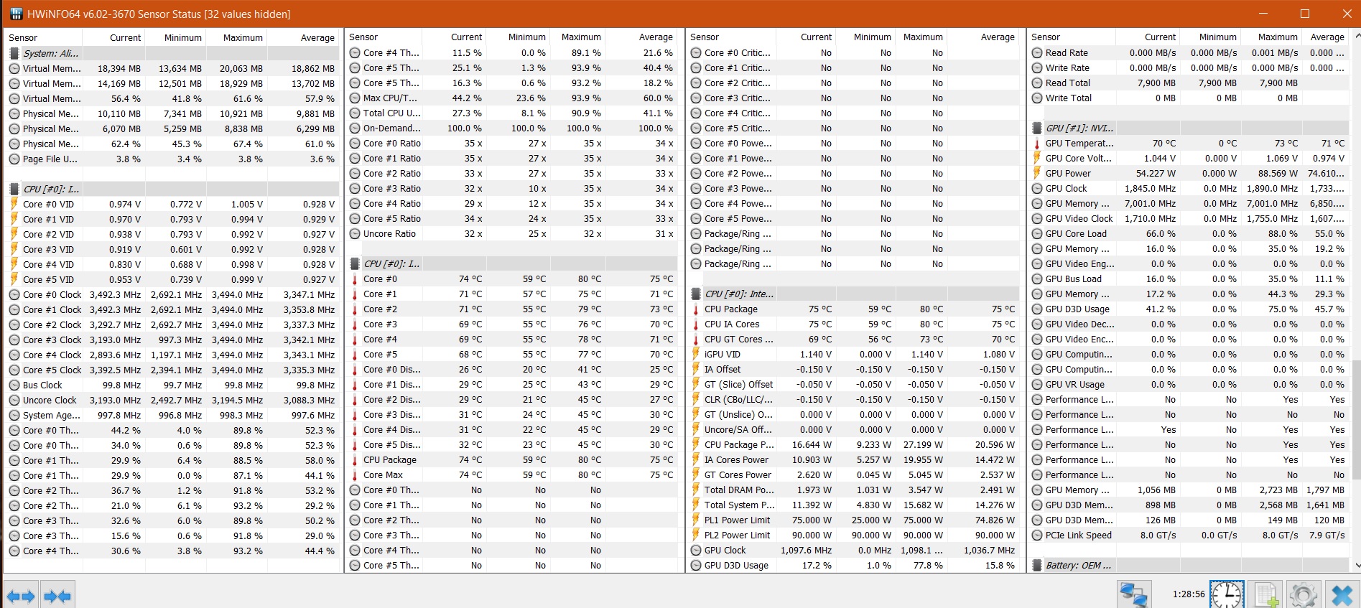This screenshot has height=608, width=1361.
Task: Select the CPU [#0]: Inte... group header row
Action: 854,294
